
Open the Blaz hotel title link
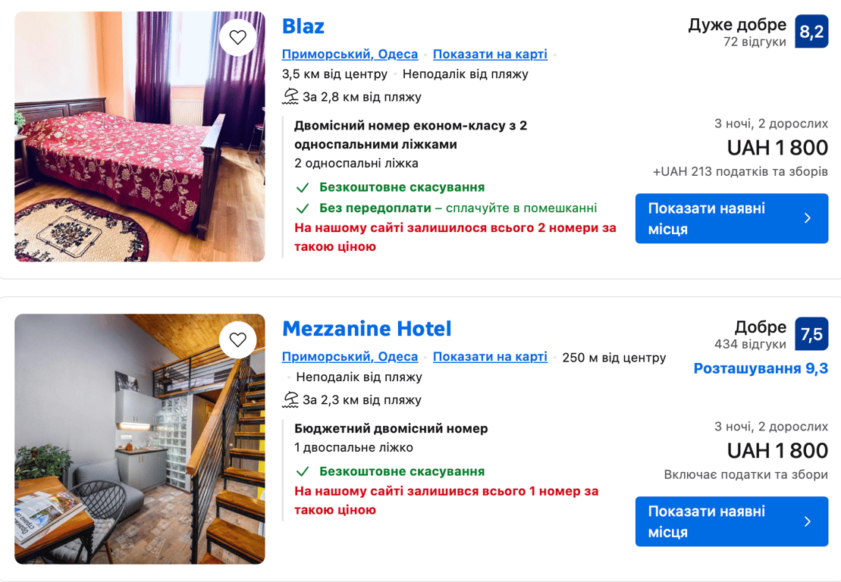(x=303, y=27)
